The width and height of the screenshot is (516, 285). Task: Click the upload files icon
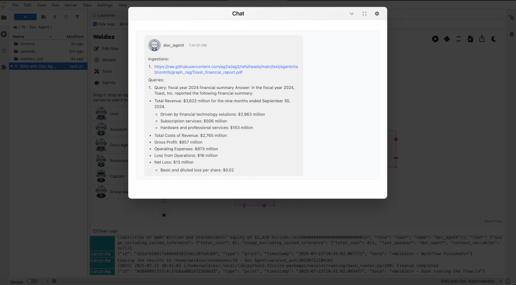click(55, 17)
